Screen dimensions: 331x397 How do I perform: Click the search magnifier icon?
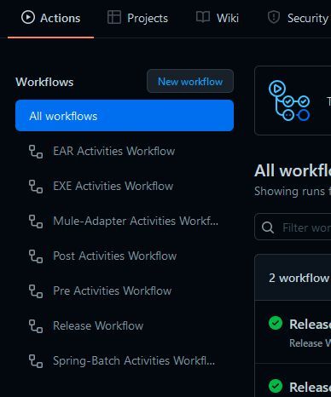(x=268, y=227)
